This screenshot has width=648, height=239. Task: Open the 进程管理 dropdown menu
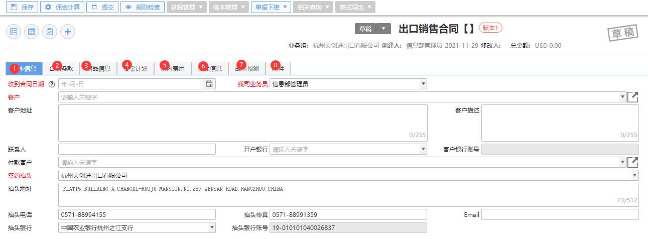click(x=186, y=8)
